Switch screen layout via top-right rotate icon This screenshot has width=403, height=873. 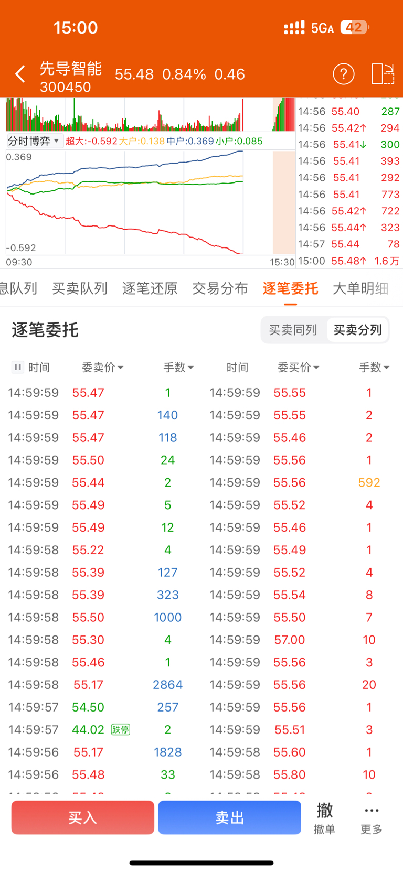pyautogui.click(x=383, y=74)
